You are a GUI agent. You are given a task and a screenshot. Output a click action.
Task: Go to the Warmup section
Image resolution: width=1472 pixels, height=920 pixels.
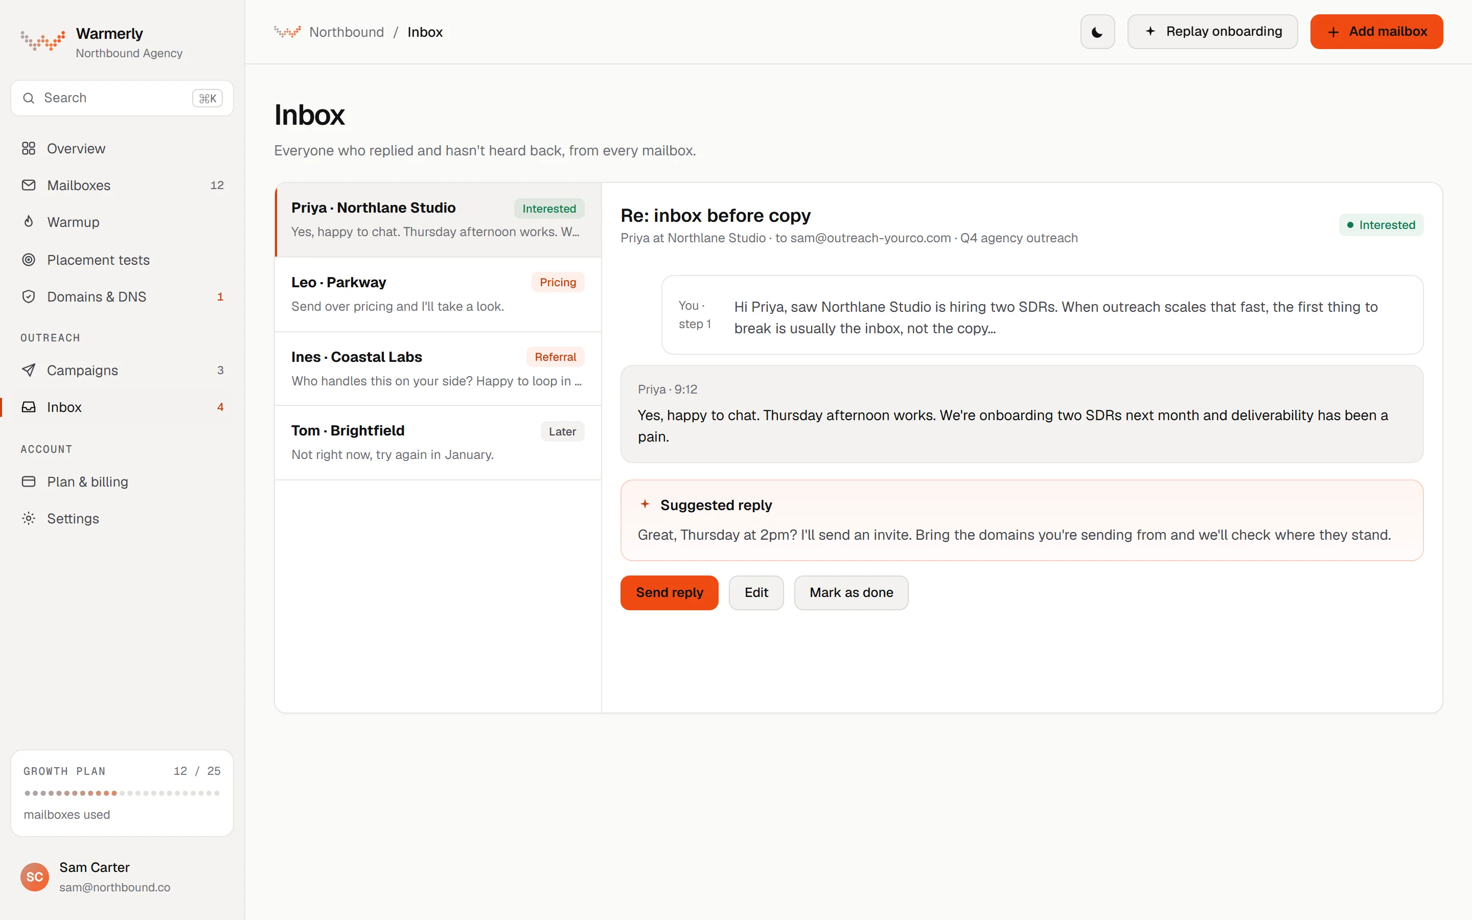[122, 222]
